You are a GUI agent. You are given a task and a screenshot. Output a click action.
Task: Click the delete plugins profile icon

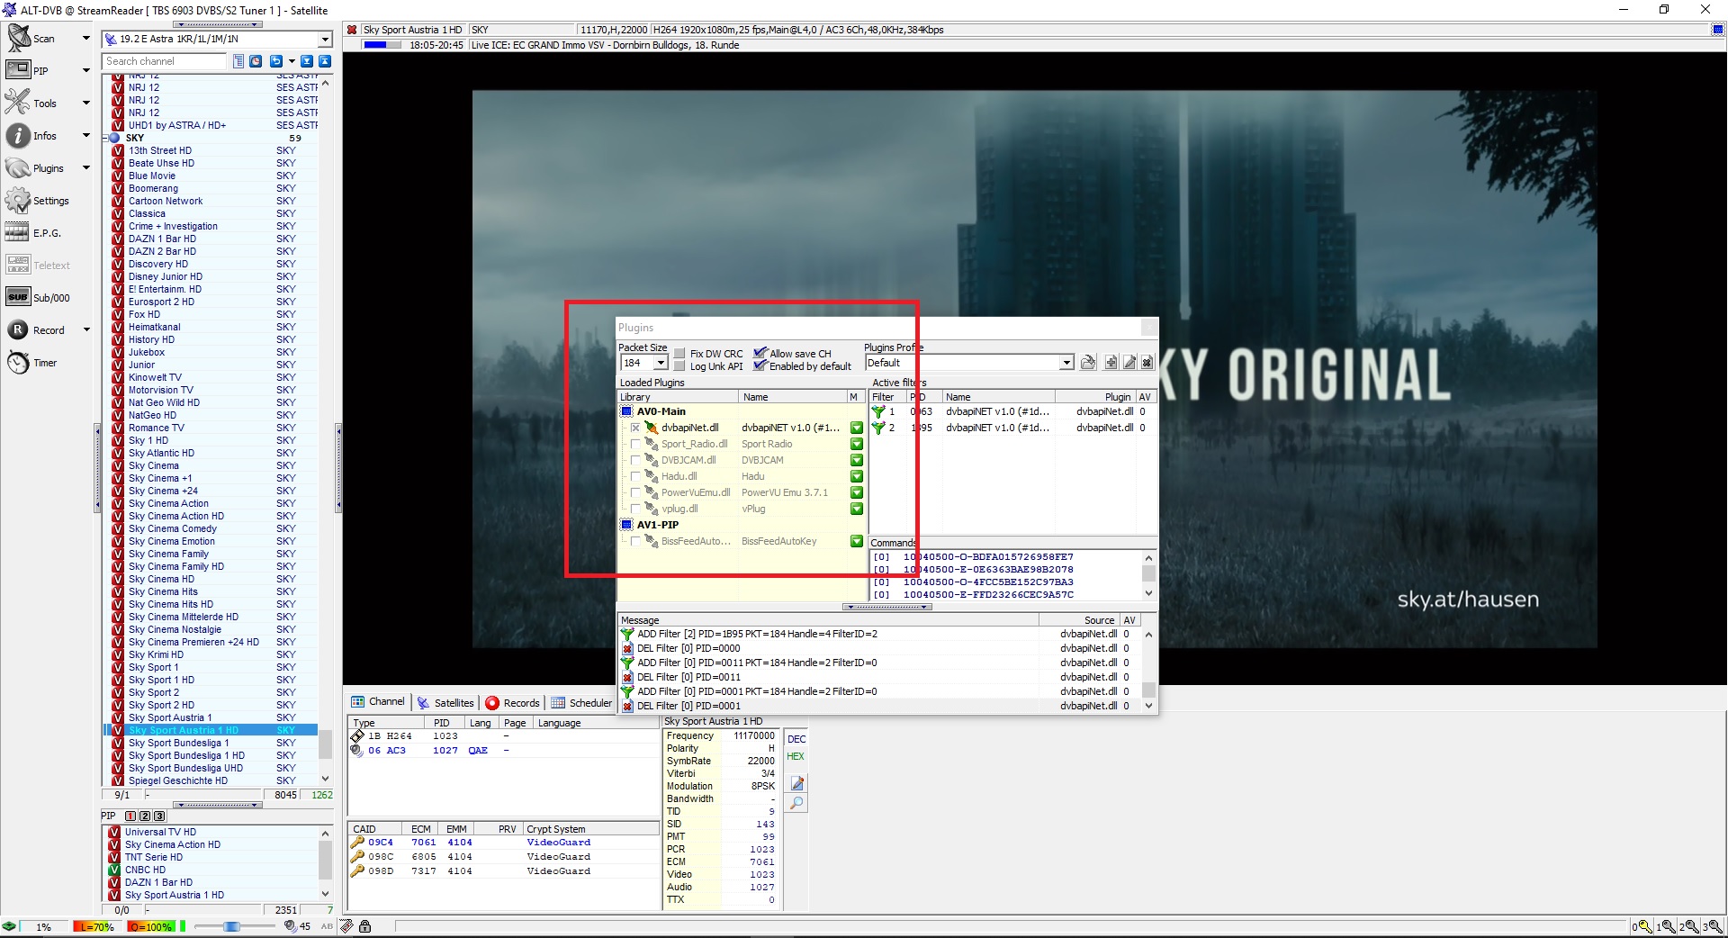[1147, 362]
